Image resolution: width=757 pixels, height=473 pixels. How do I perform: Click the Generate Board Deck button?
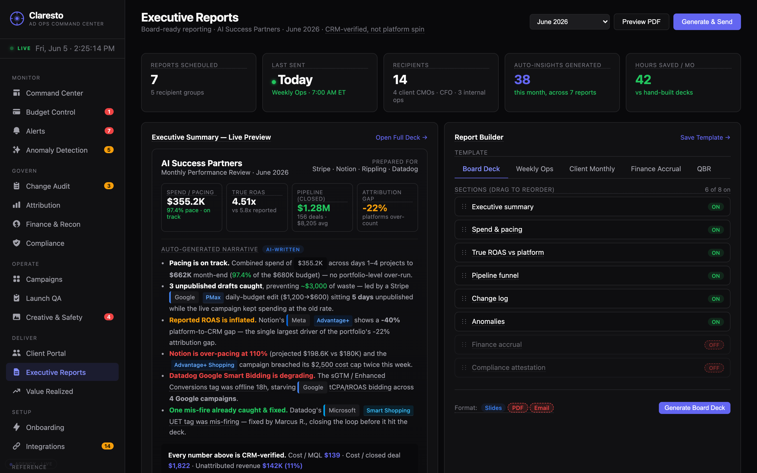694,408
